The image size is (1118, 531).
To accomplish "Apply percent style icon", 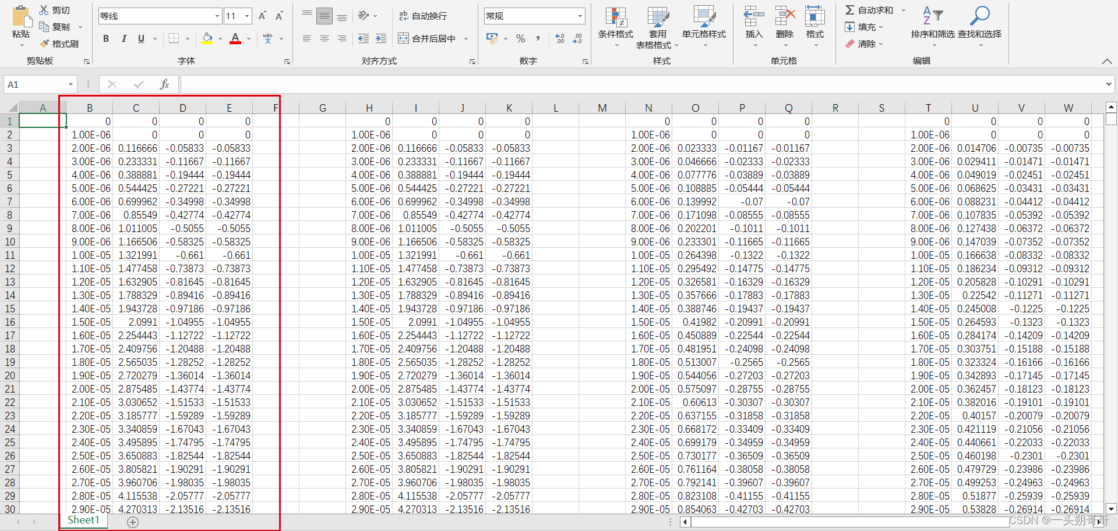I will point(521,38).
